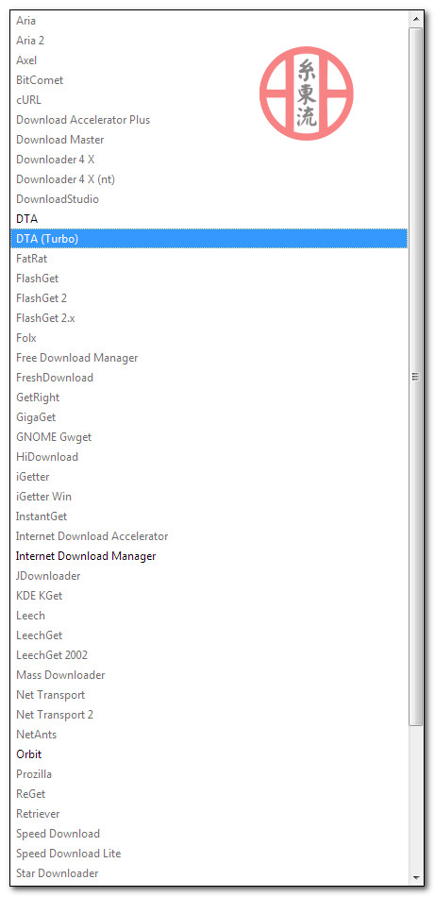Viewport: 435px width, 897px height.
Task: Select DTA (Turbo) in the list
Action: (x=209, y=239)
